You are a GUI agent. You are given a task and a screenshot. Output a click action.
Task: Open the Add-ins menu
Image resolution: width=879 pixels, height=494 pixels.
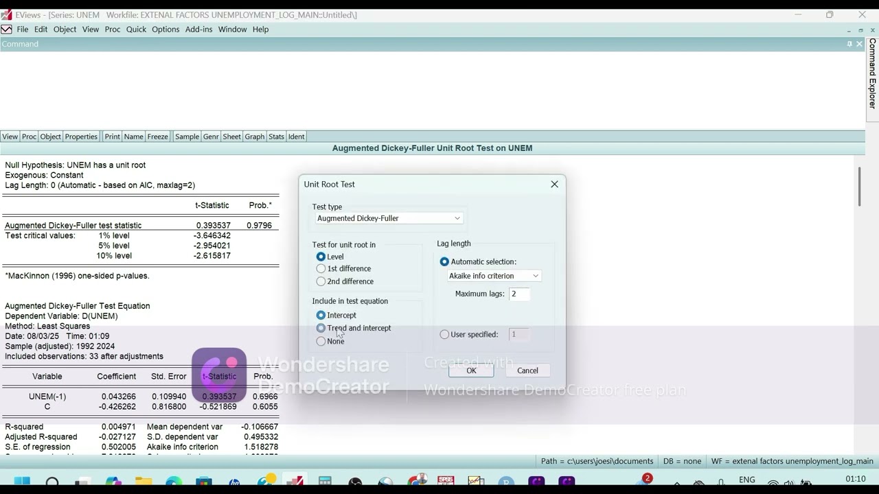(x=199, y=30)
